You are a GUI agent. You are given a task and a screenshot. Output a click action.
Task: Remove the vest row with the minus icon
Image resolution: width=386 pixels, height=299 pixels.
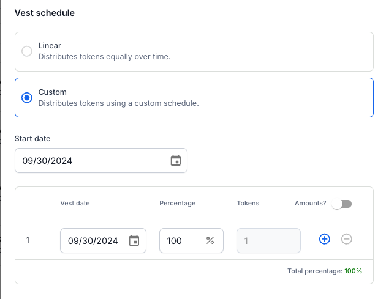tap(346, 239)
